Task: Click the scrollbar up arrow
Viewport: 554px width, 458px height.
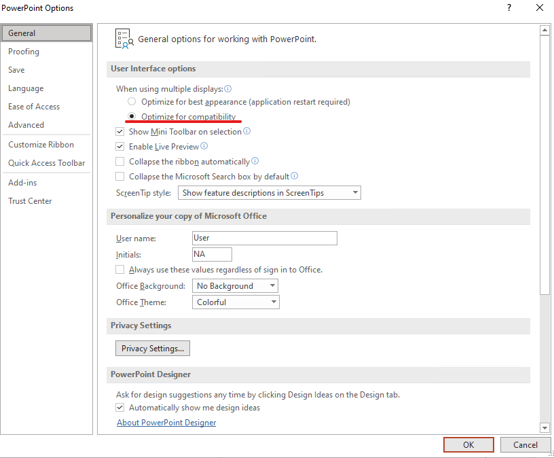Action: (x=544, y=31)
